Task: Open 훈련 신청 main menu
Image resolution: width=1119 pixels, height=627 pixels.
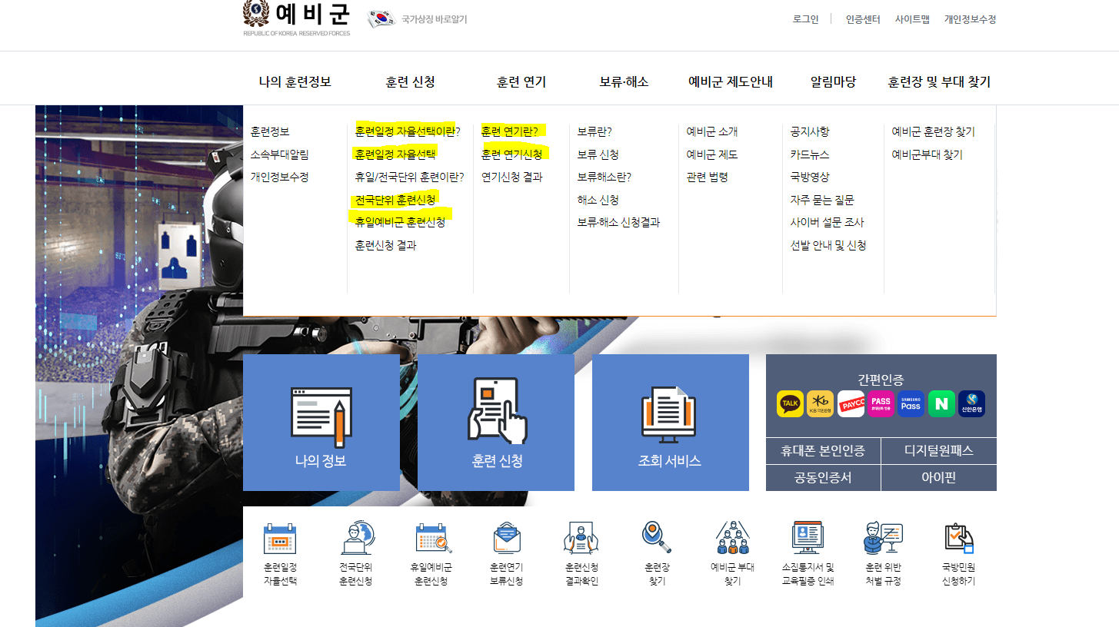Action: pos(411,81)
